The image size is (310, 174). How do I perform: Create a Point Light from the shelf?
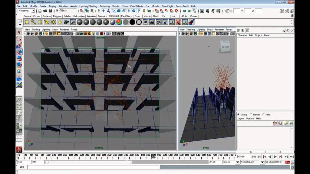40,22
